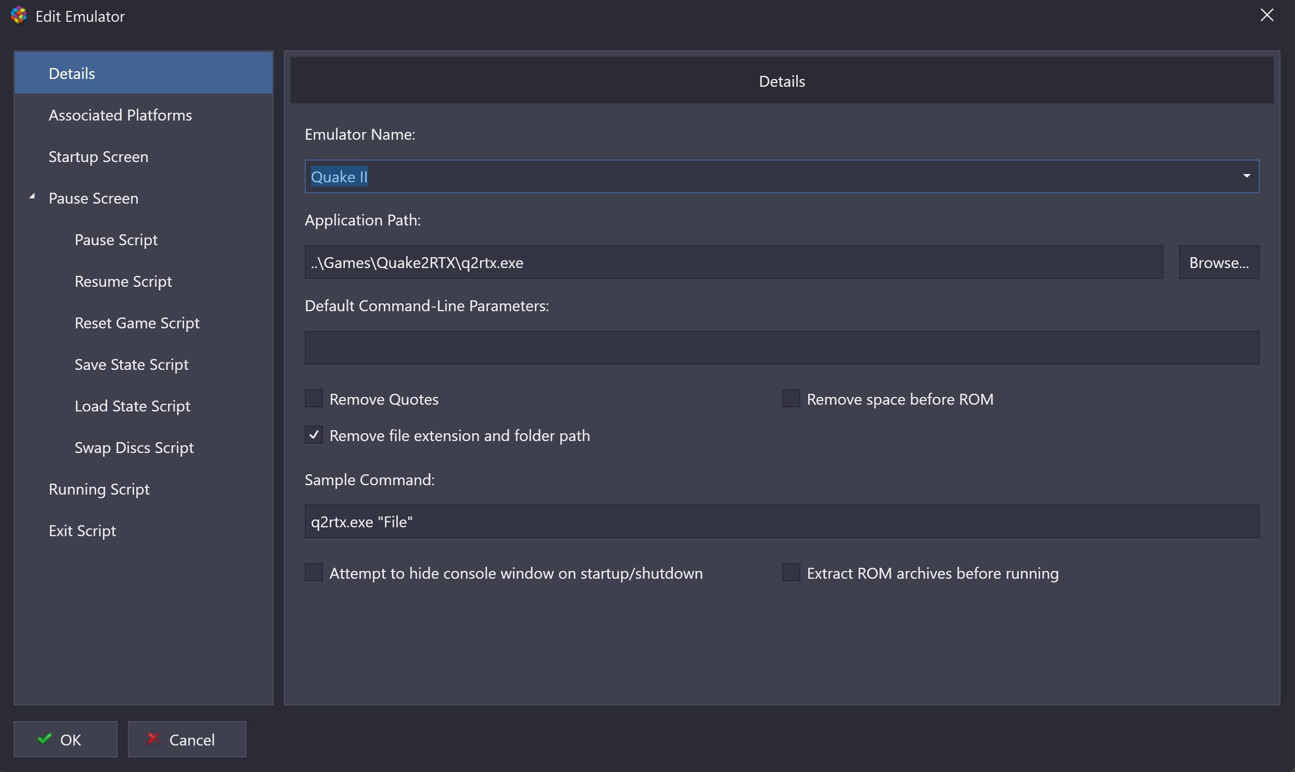The height and width of the screenshot is (772, 1295).
Task: Click the 'Default Command-Line Parameters:' label
Action: (426, 306)
